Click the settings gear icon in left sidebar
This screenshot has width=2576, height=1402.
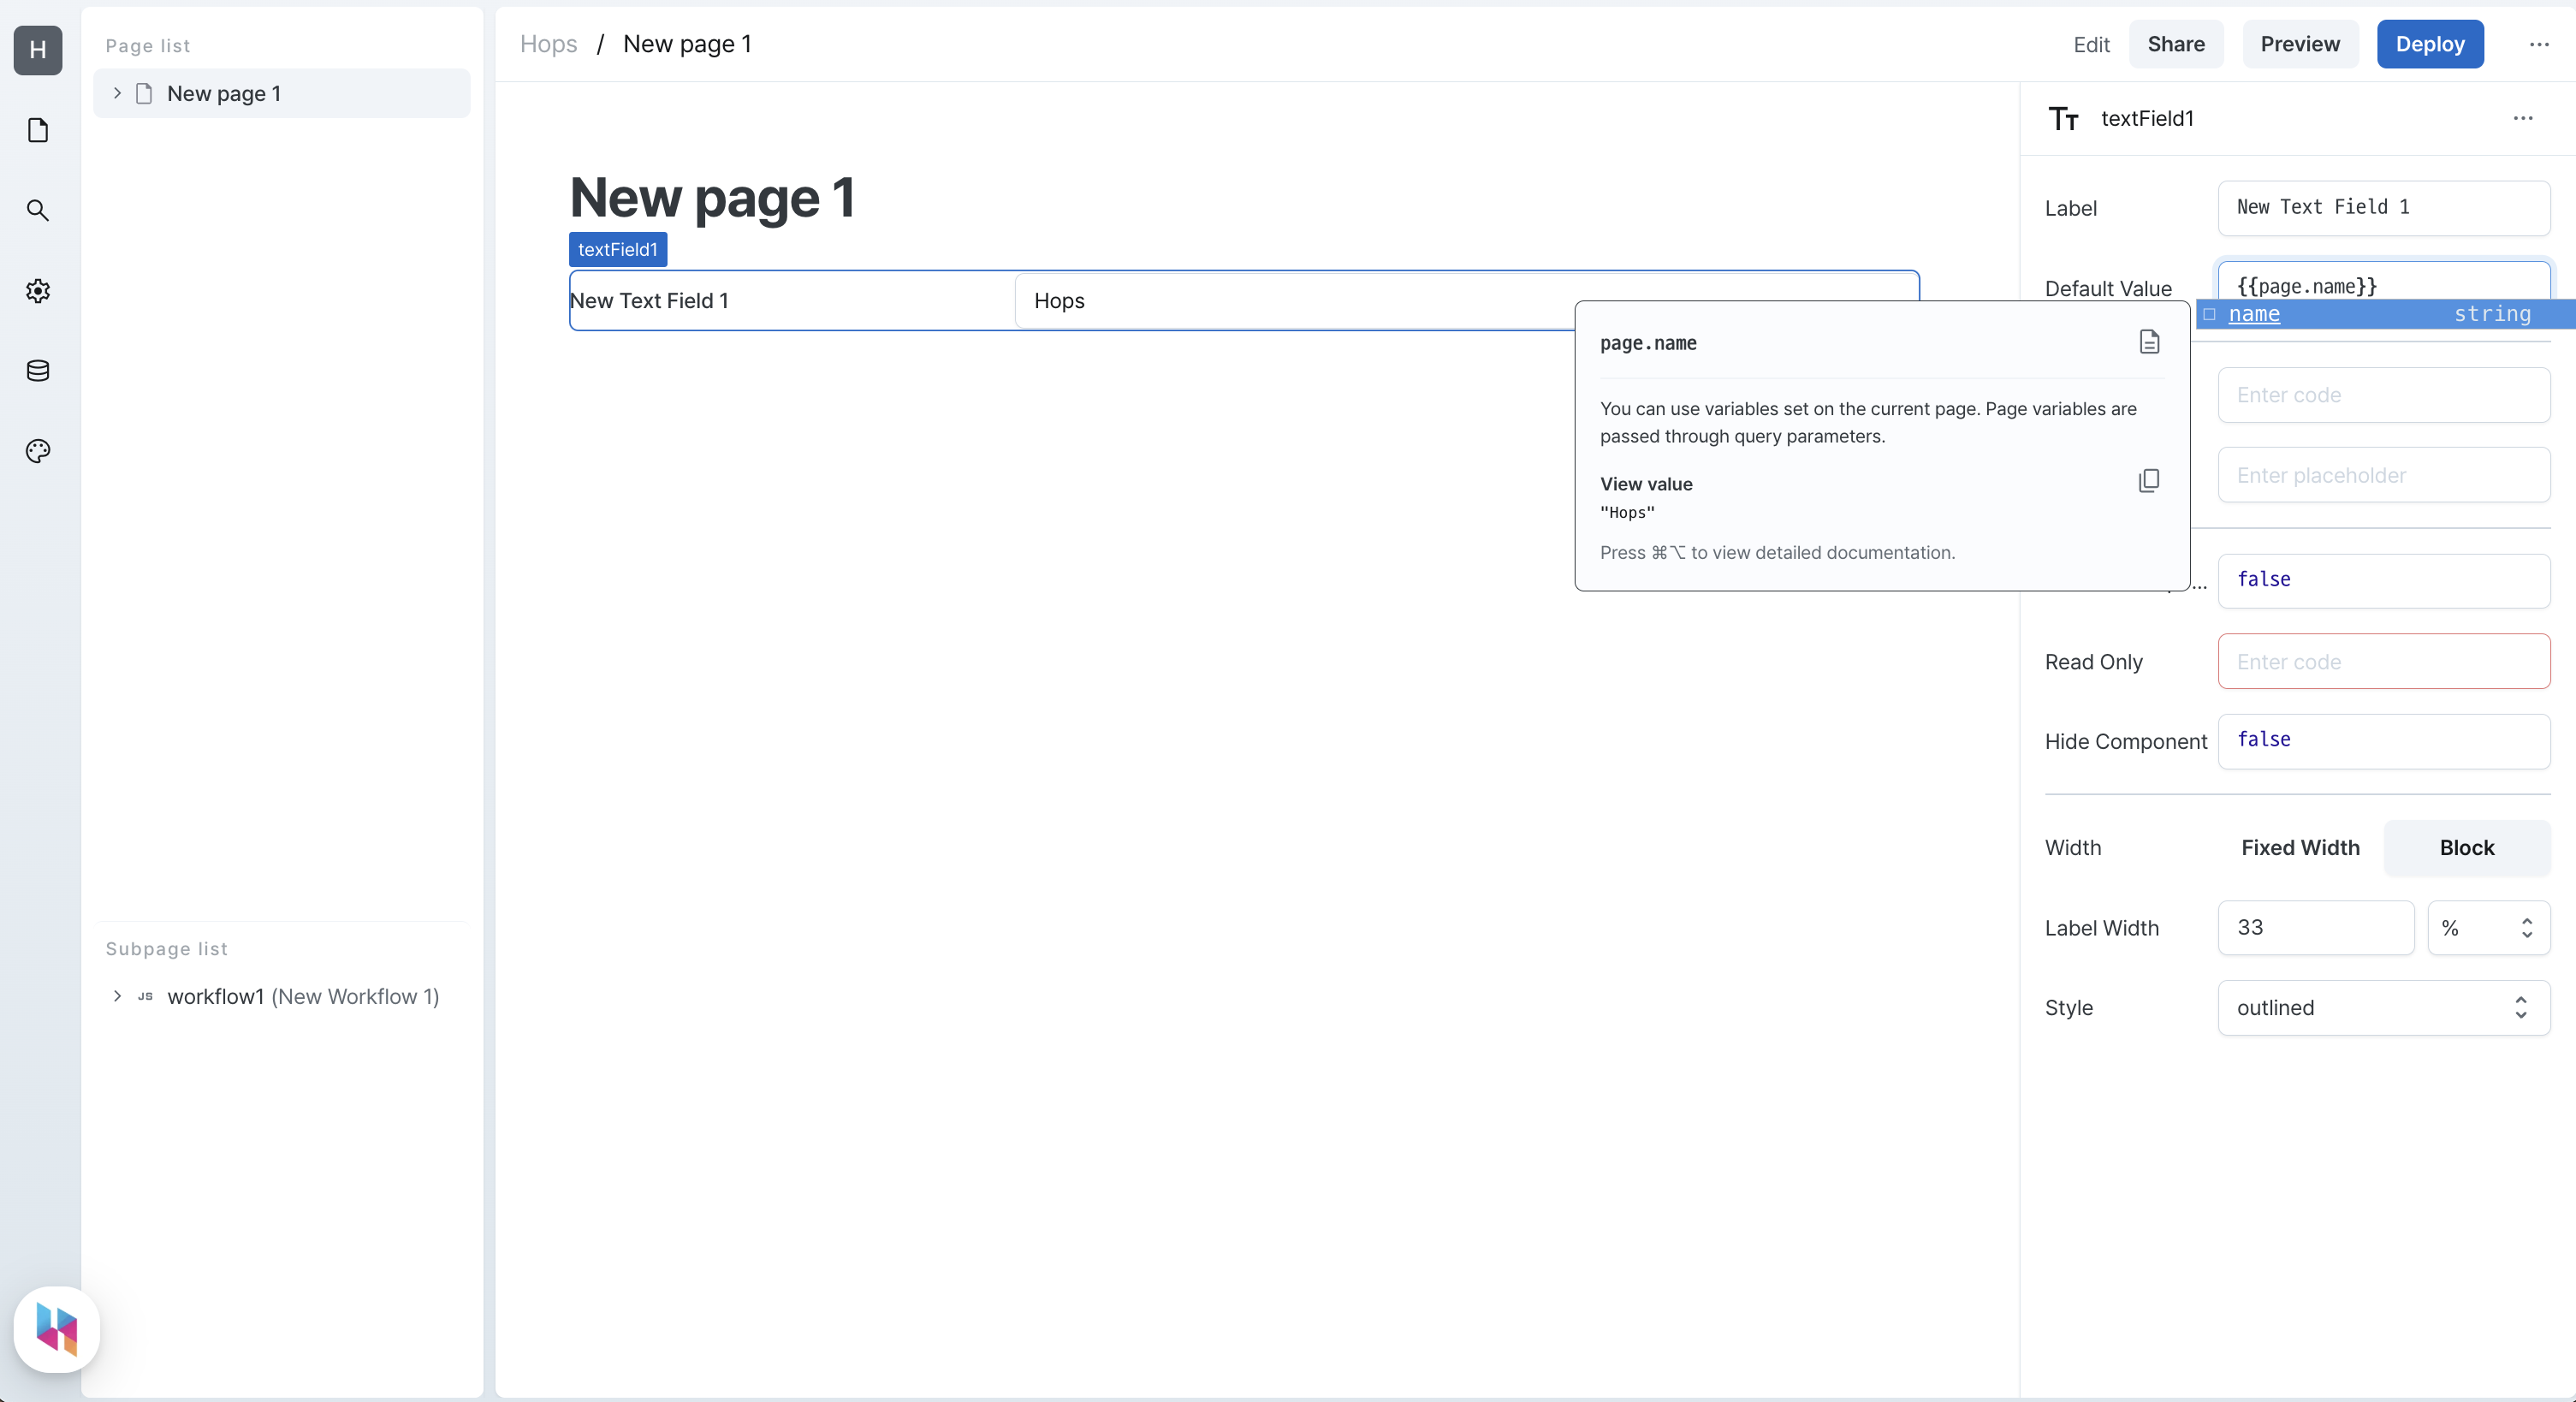coord(38,288)
